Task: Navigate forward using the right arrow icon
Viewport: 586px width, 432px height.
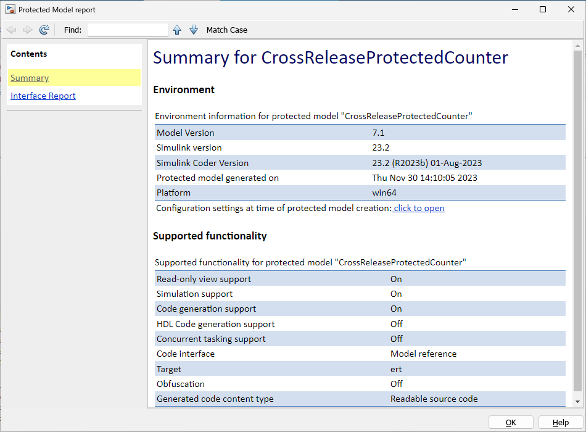Action: tap(27, 29)
